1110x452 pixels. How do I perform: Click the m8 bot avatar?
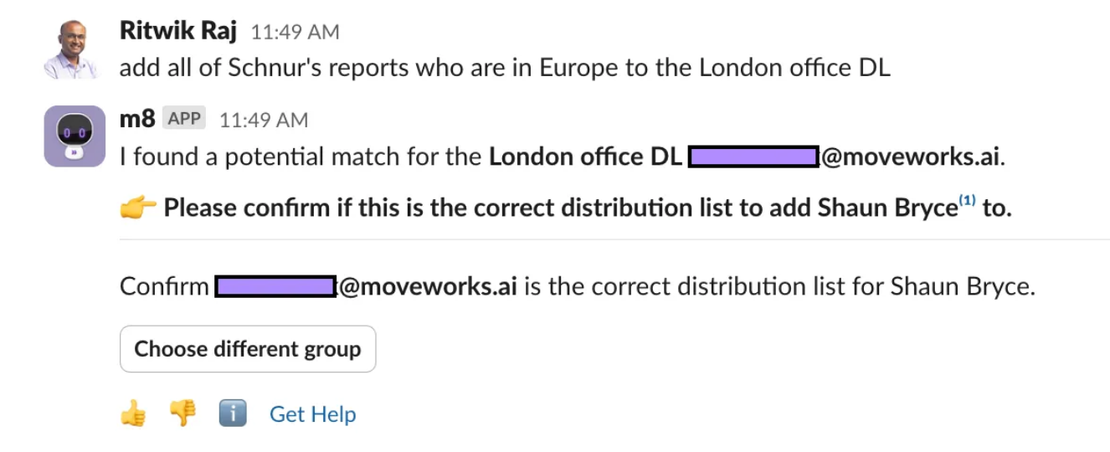75,136
